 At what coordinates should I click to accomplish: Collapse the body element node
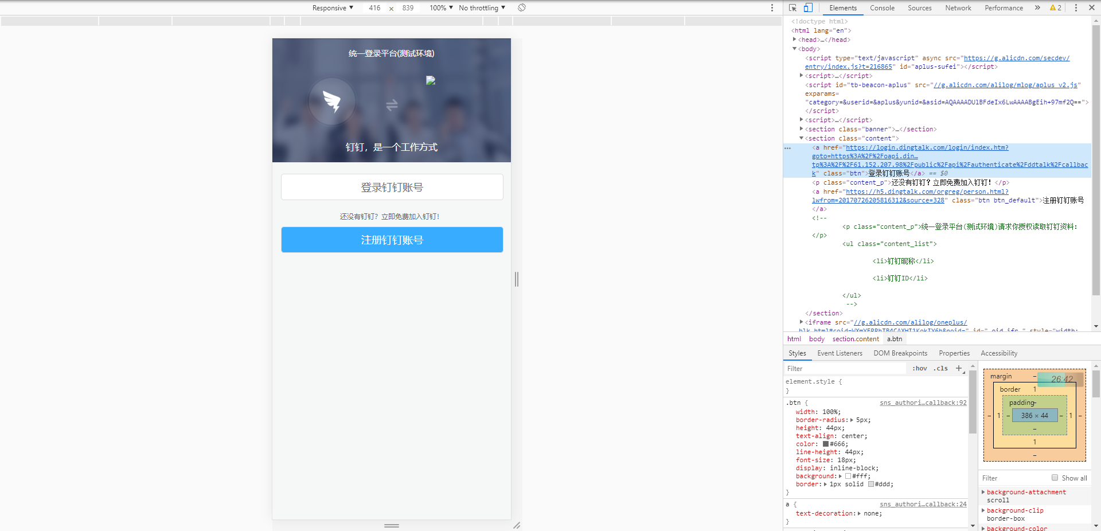(x=795, y=49)
